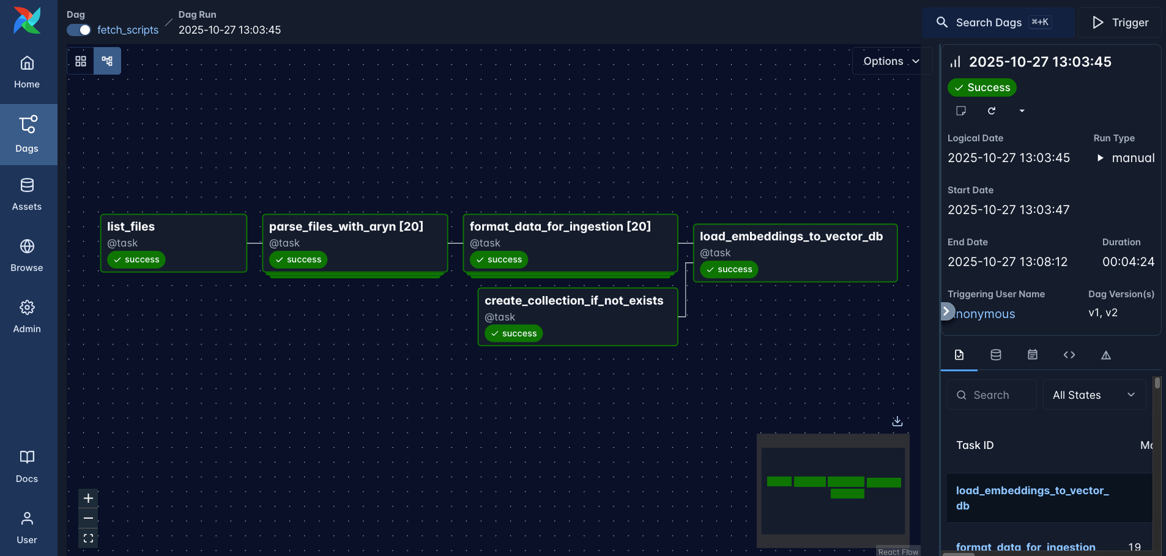Open the Asset events tab
The height and width of the screenshot is (556, 1166).
(x=996, y=355)
